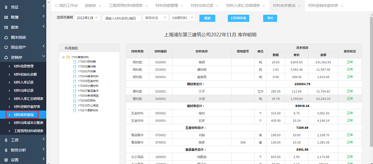This screenshot has height=164, width=373.
Task: Expand the 账簿 menu chevron
Action: [43, 16]
